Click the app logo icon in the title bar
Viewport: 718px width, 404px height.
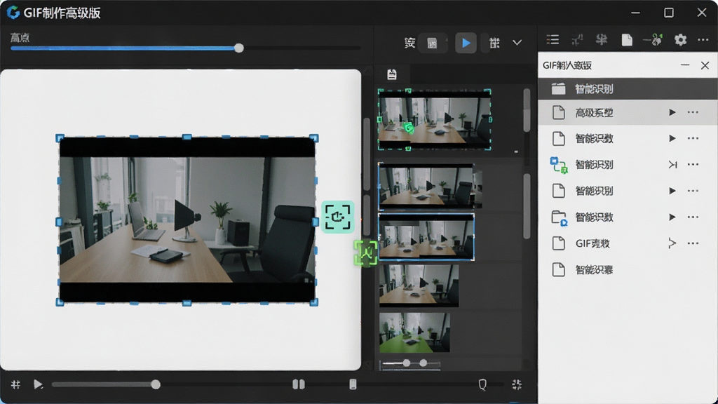click(x=13, y=13)
